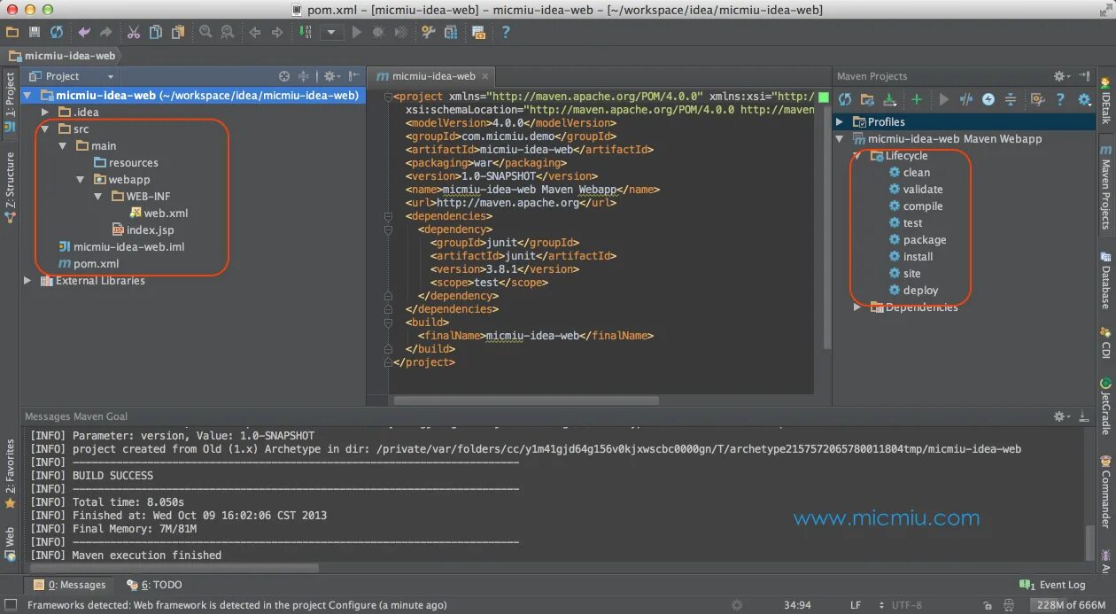Open file with the main toolbar folder icon
This screenshot has width=1116, height=614.
point(12,32)
